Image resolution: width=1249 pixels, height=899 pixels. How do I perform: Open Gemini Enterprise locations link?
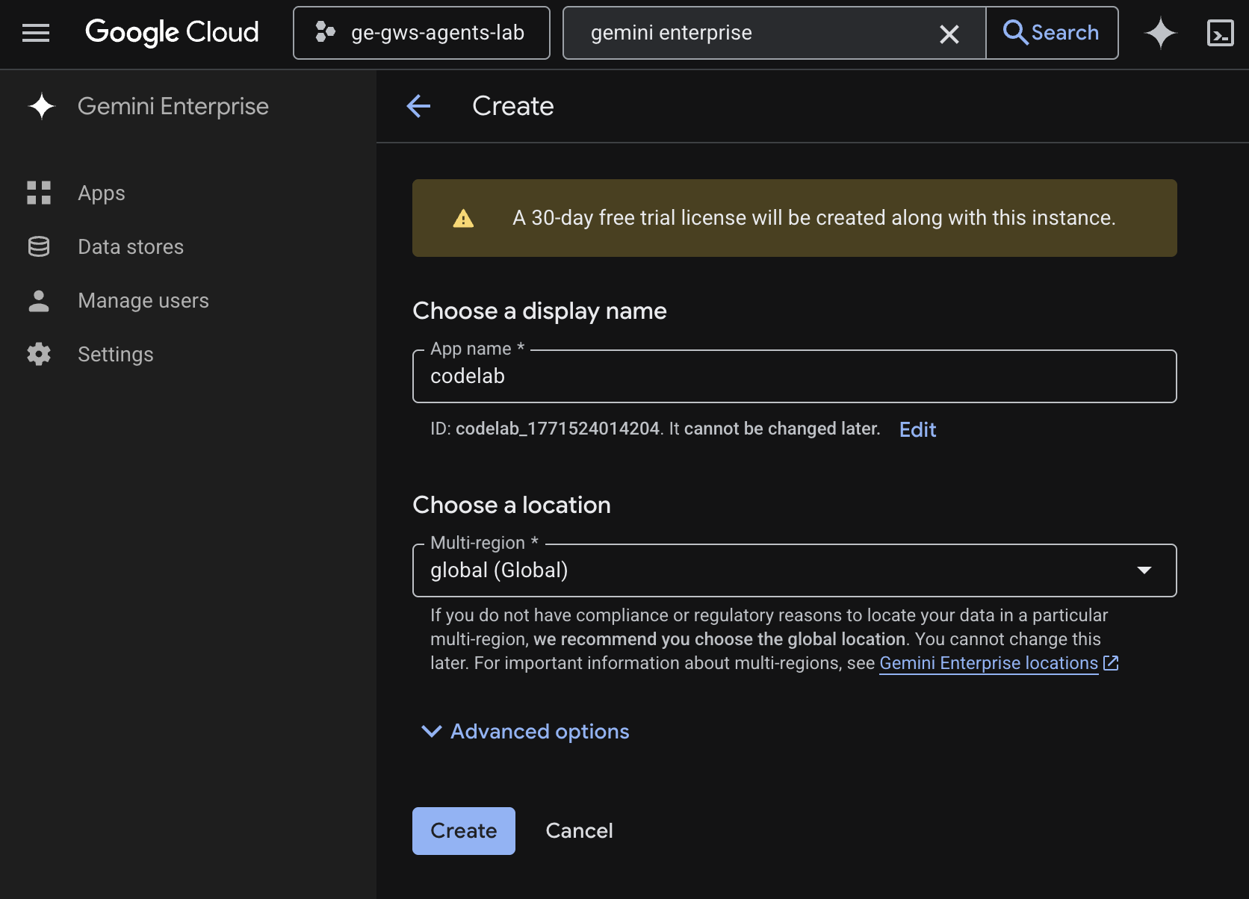[x=988, y=663]
